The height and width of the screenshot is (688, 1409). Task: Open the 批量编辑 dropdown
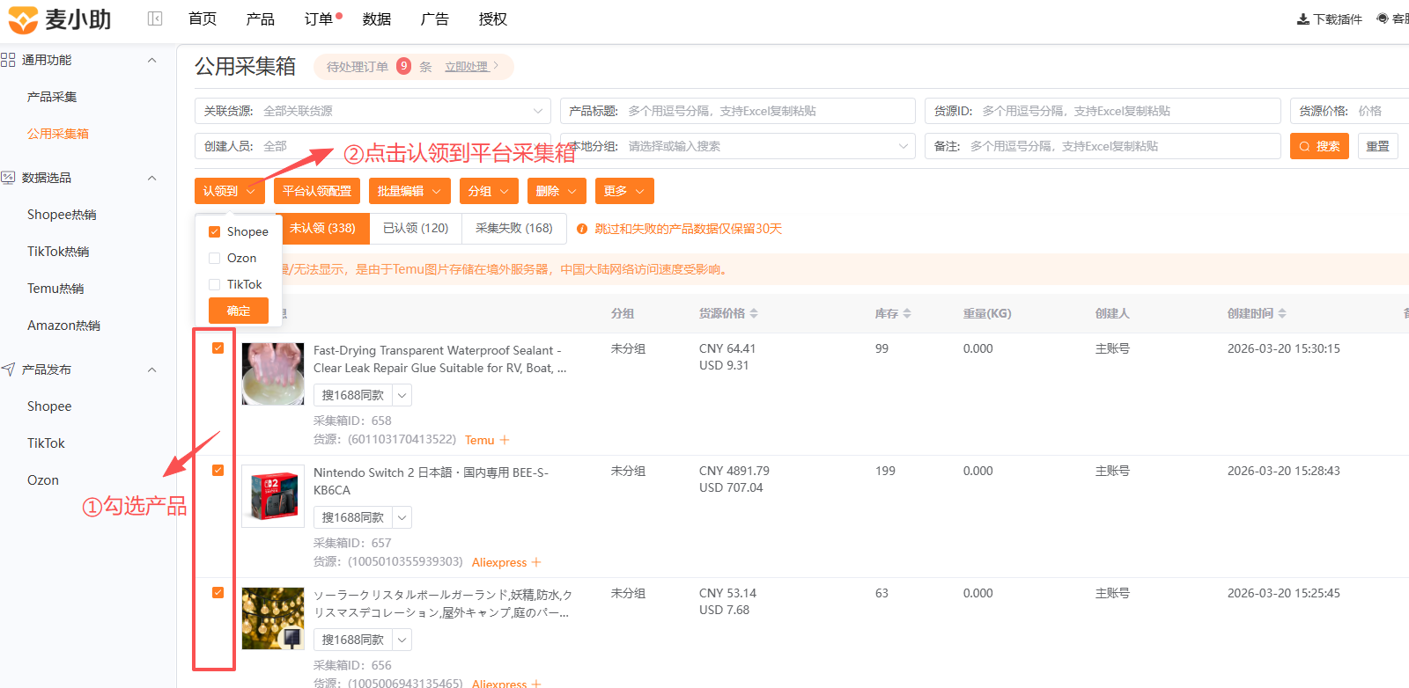[409, 191]
